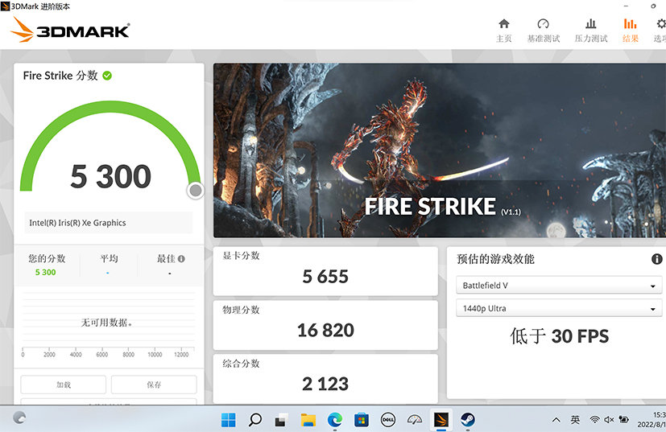Click the 16 820 physics score

[x=325, y=330]
